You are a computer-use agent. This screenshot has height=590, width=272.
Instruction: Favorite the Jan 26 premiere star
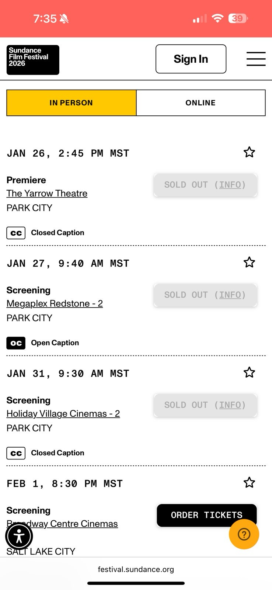point(249,152)
